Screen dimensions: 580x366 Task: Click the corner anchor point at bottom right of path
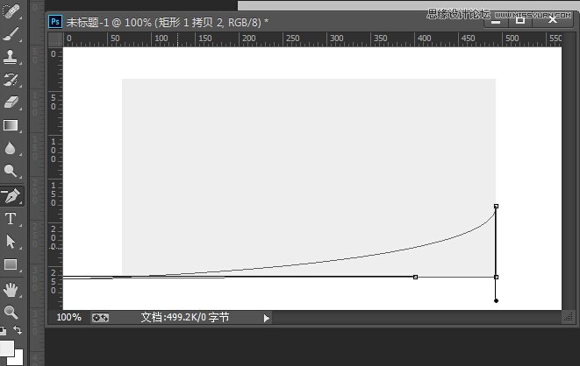(496, 277)
